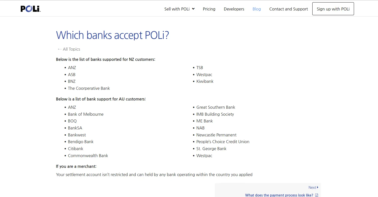Click the Great Southern Bank entry
The width and height of the screenshot is (378, 197).
pyautogui.click(x=216, y=107)
